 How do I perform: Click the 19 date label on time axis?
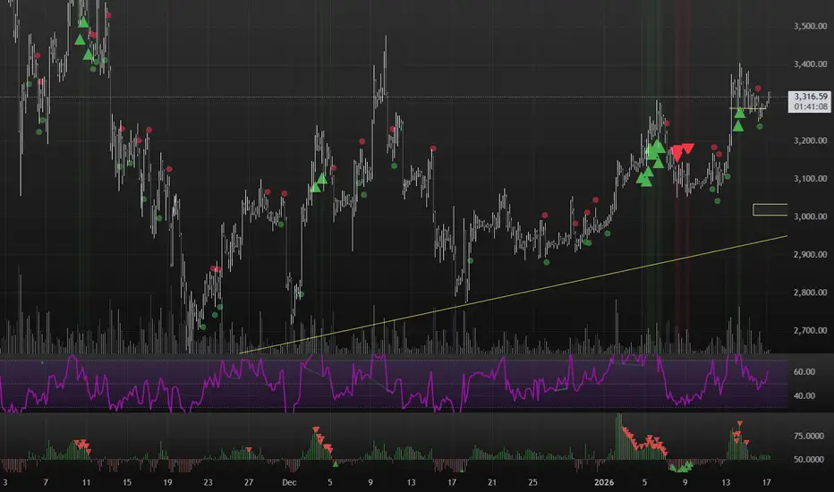167,482
